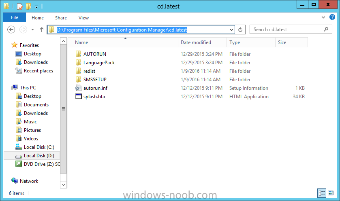Select the SMSSETUP folder icon
This screenshot has width=340, height=201.
[78, 79]
